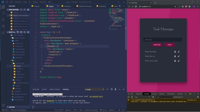Viewport: 200px width, 112px height.
Task: Click New Folder icon in React-App header
Action: 21,32
